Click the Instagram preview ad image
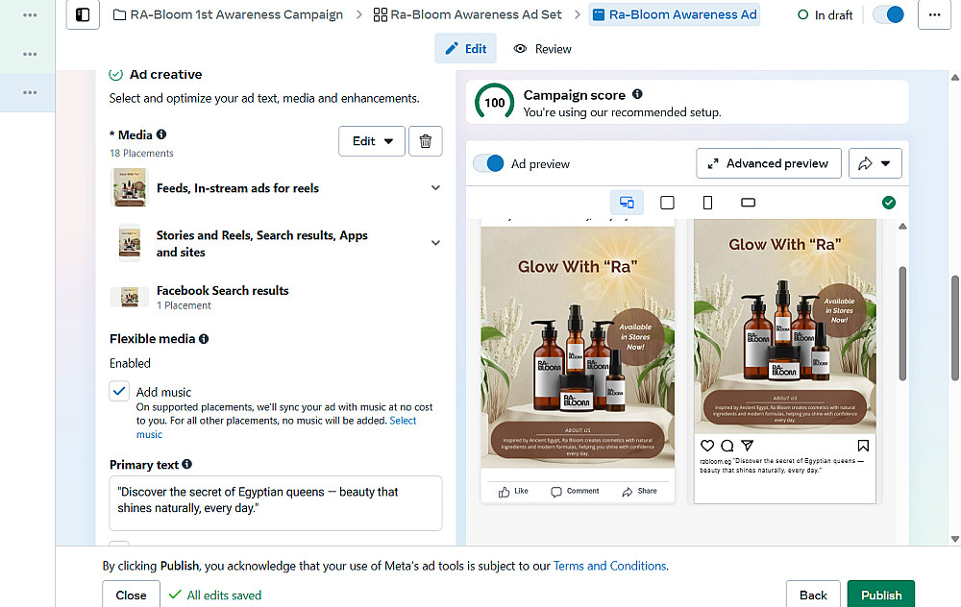This screenshot has width=961, height=607. 784,326
